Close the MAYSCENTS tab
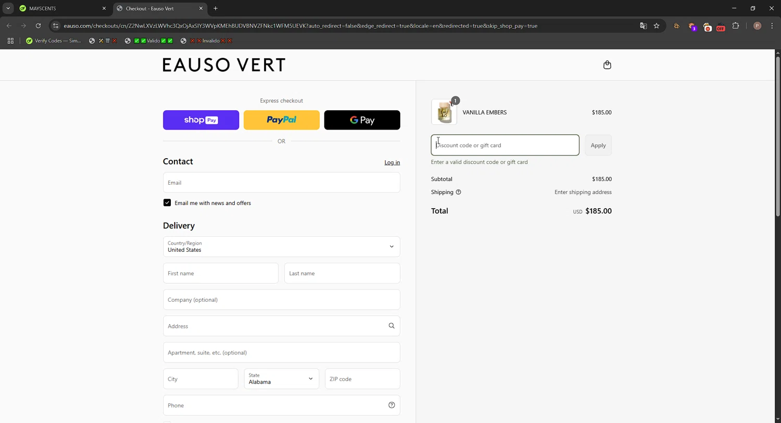This screenshot has height=423, width=781. [104, 8]
